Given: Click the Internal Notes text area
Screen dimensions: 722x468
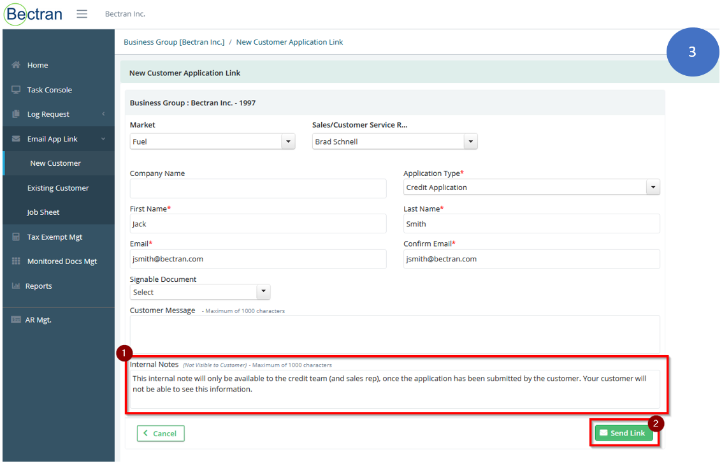Looking at the screenshot, I should click(394, 389).
